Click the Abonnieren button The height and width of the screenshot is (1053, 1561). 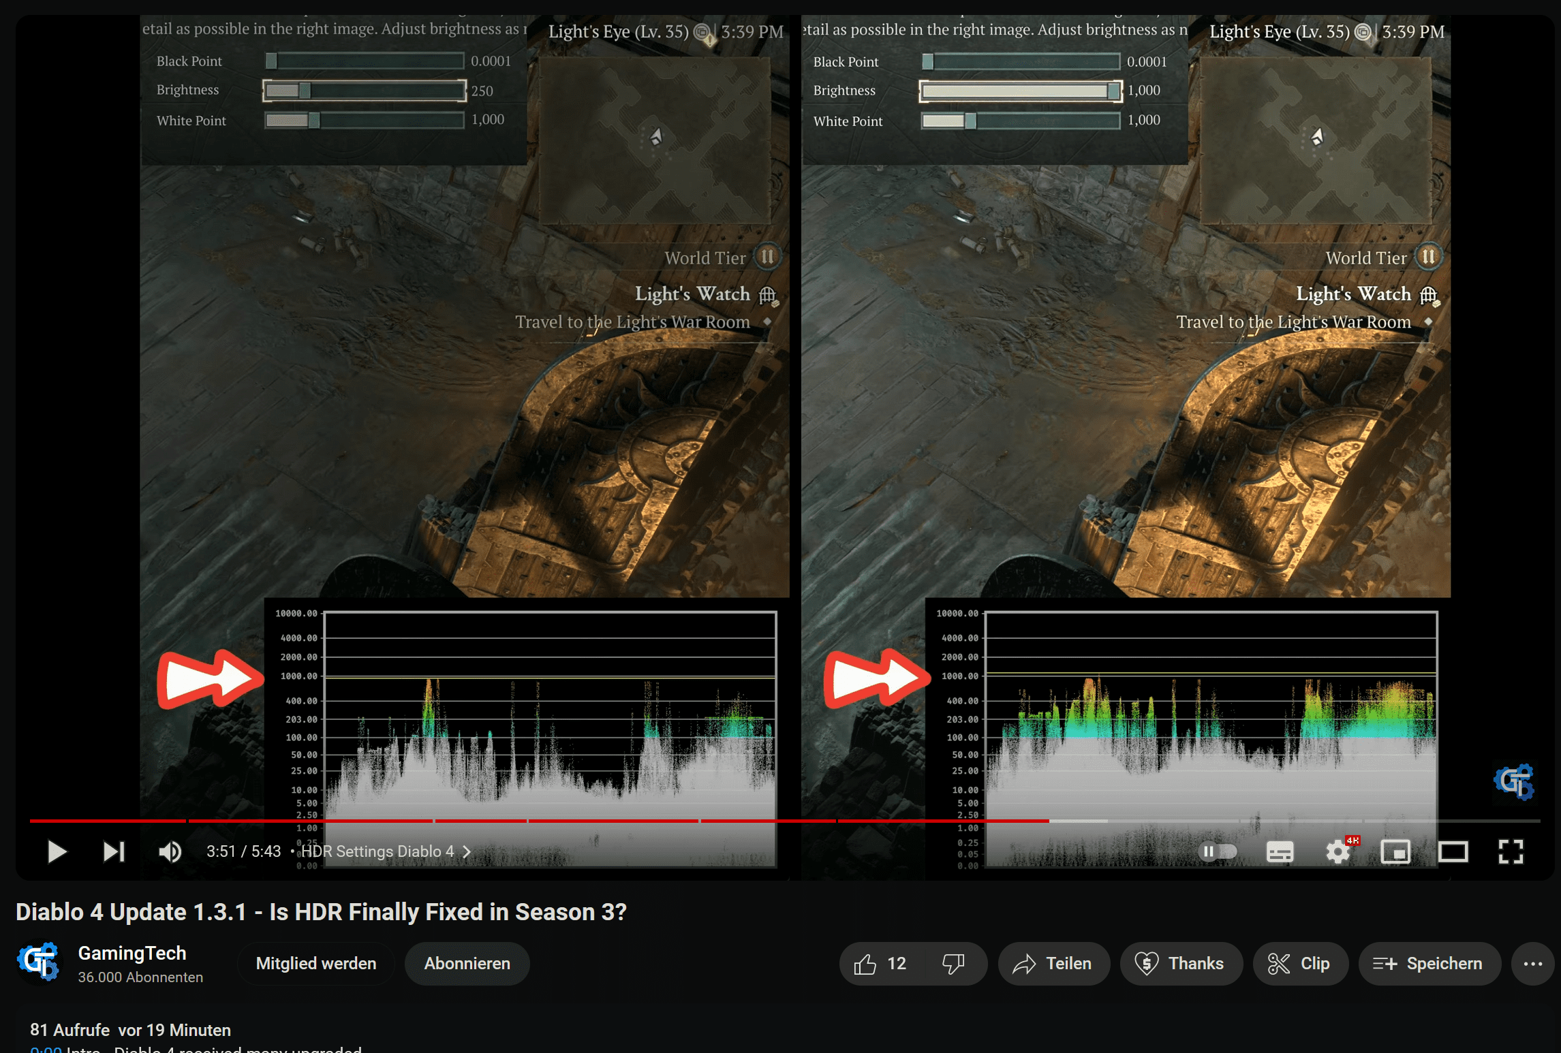[x=467, y=963]
